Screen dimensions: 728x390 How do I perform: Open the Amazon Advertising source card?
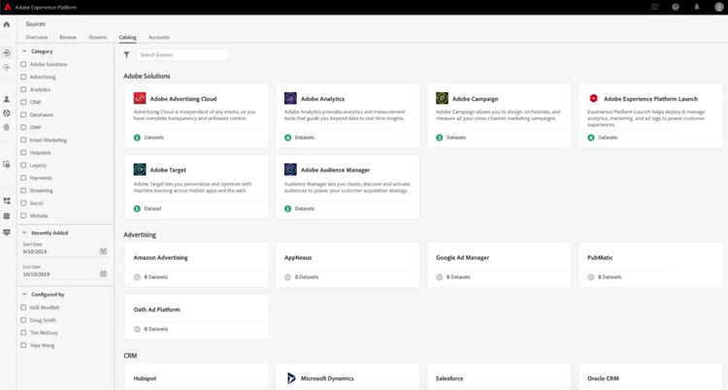pos(196,265)
